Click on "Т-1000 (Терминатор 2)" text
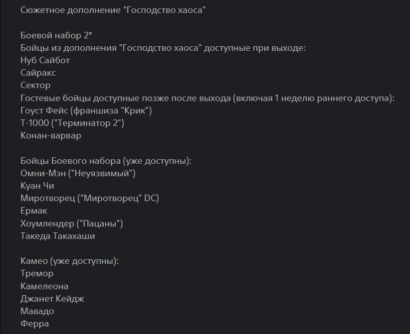Screen dimensions: 410x334 pos(72,123)
